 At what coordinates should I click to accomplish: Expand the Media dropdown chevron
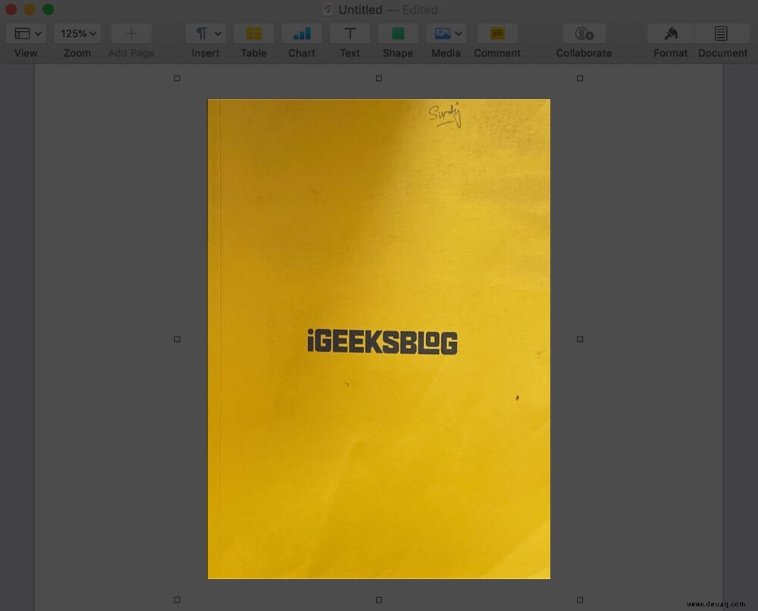459,34
